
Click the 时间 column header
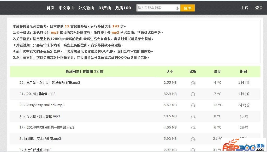(244, 72)
